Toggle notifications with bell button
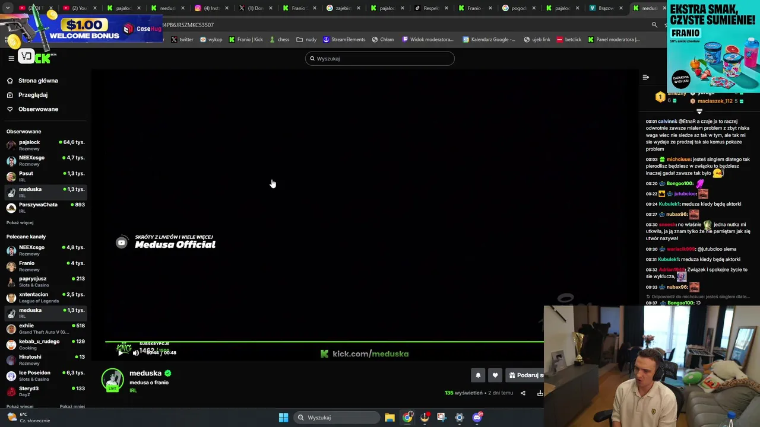The width and height of the screenshot is (760, 427). [x=478, y=375]
